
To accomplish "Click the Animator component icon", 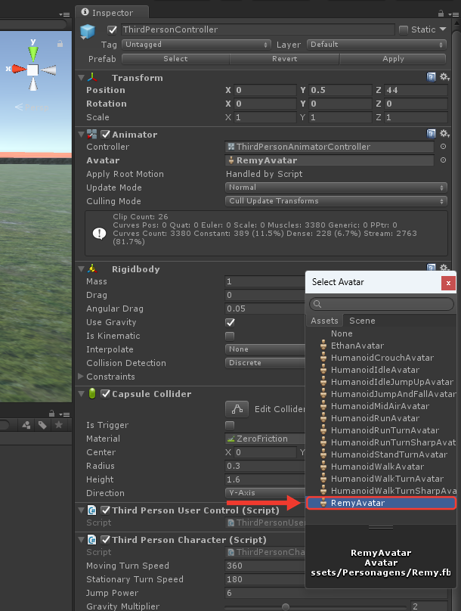I will 92,135.
